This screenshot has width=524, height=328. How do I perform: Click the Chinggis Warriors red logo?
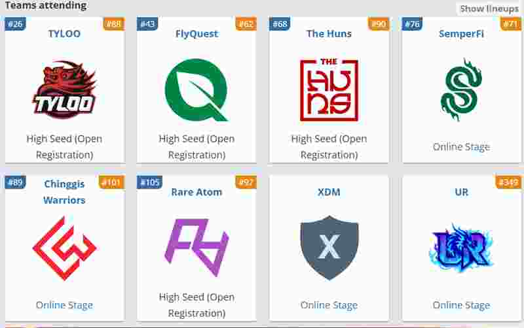pos(64,248)
